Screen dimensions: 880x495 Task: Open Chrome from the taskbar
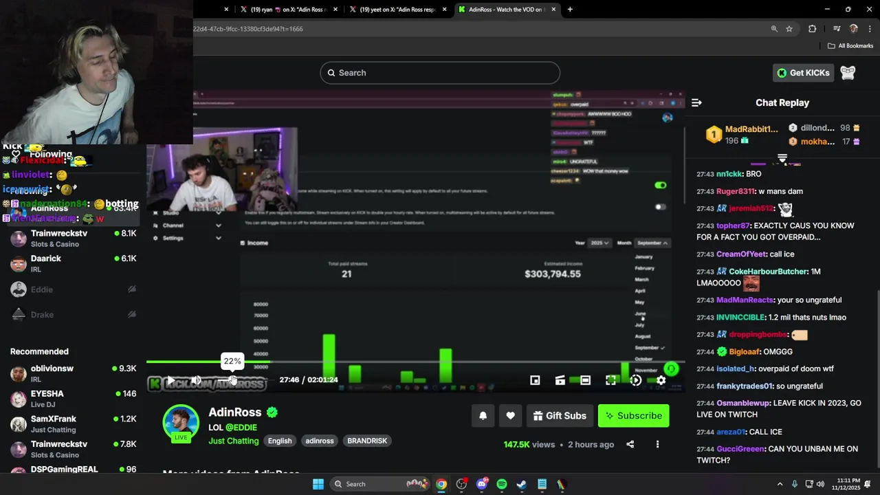(x=441, y=484)
